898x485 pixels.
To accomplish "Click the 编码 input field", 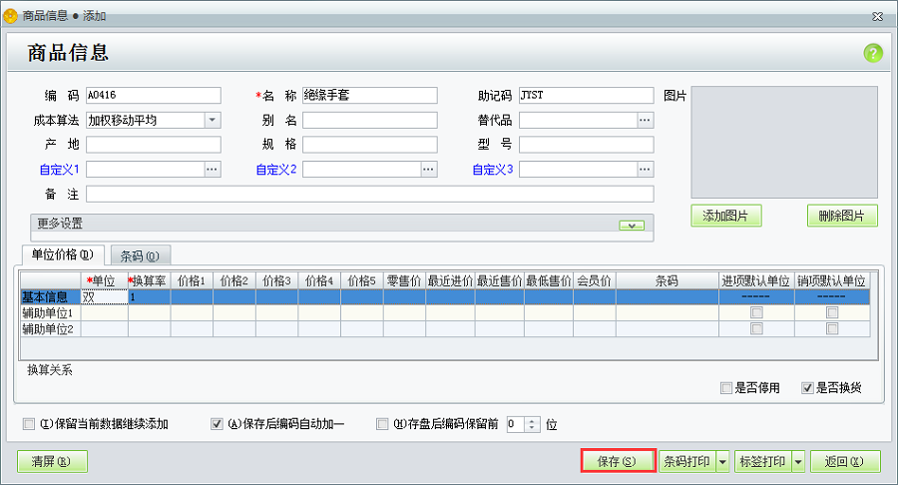I will (x=154, y=95).
